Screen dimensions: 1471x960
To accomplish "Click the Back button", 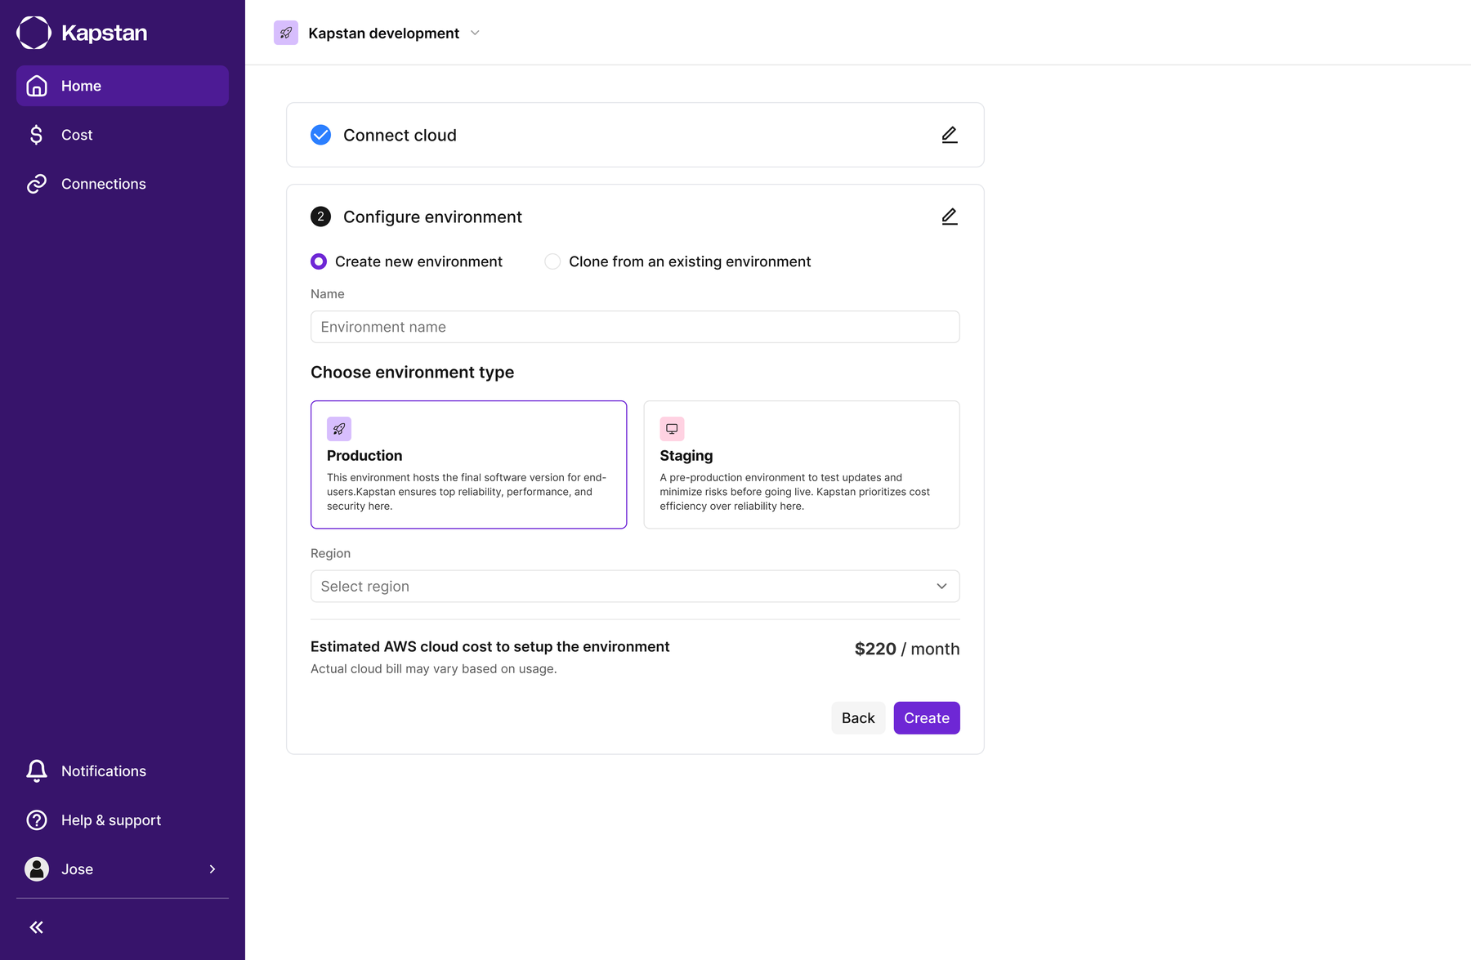I will tap(858, 718).
